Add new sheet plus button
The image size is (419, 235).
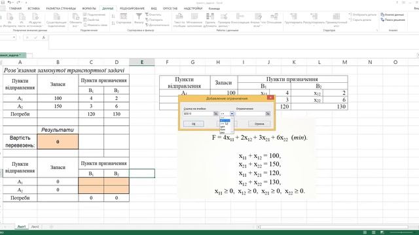51,227
